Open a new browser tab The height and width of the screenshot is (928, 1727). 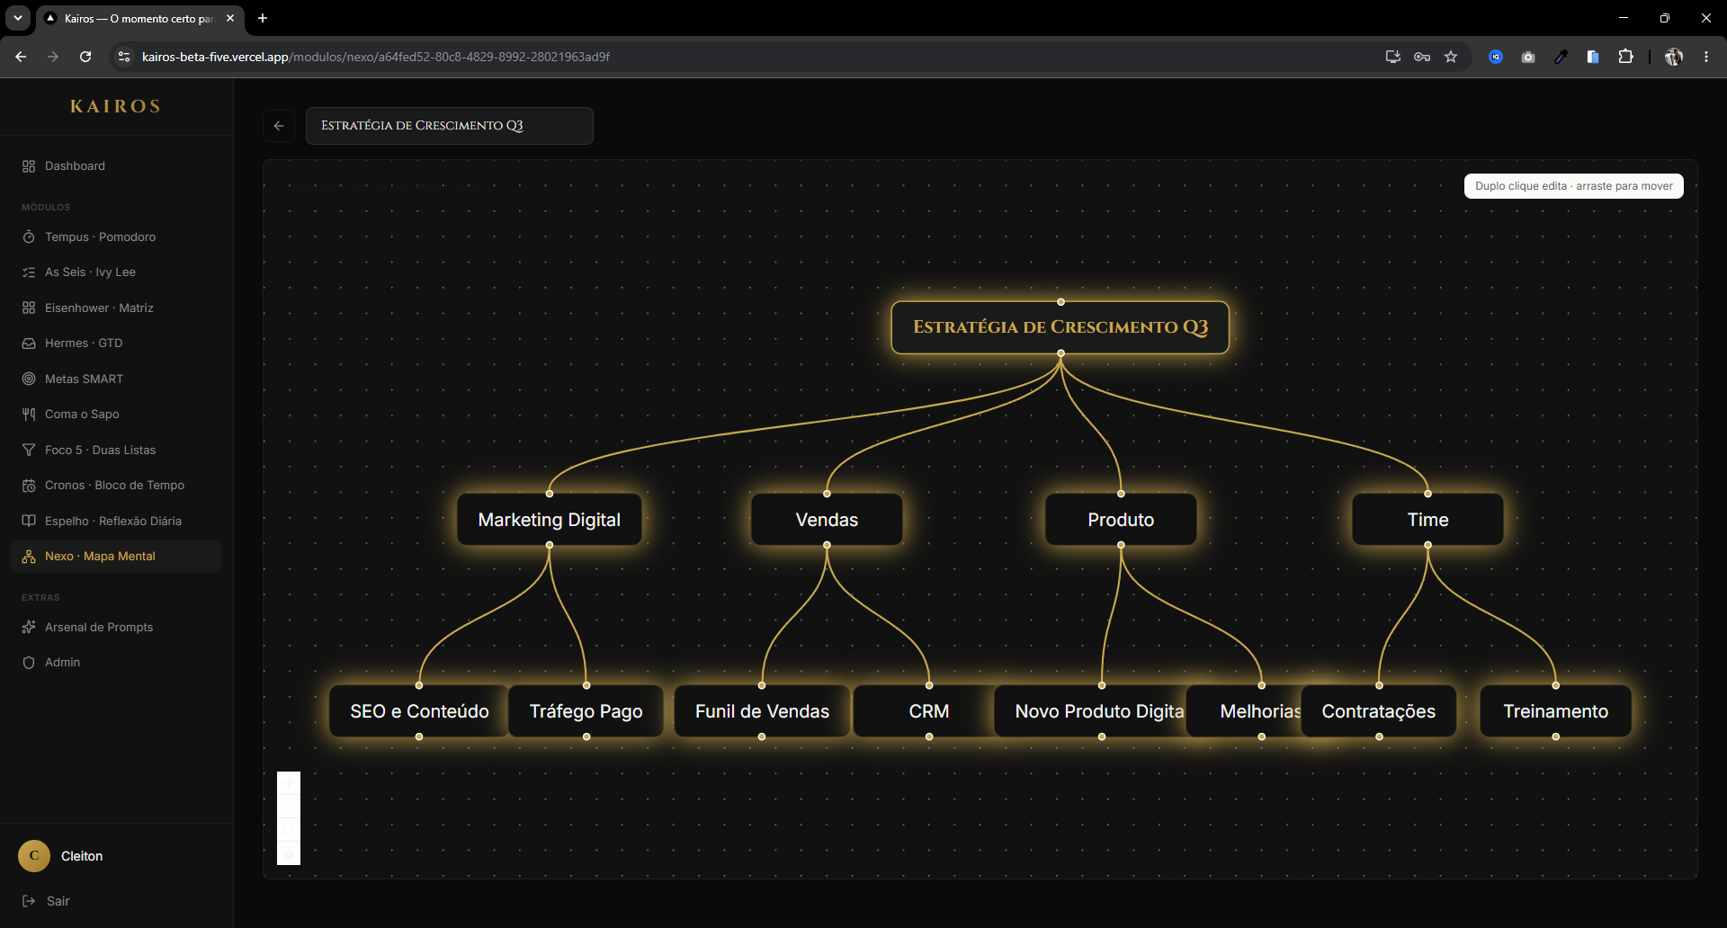point(263,18)
